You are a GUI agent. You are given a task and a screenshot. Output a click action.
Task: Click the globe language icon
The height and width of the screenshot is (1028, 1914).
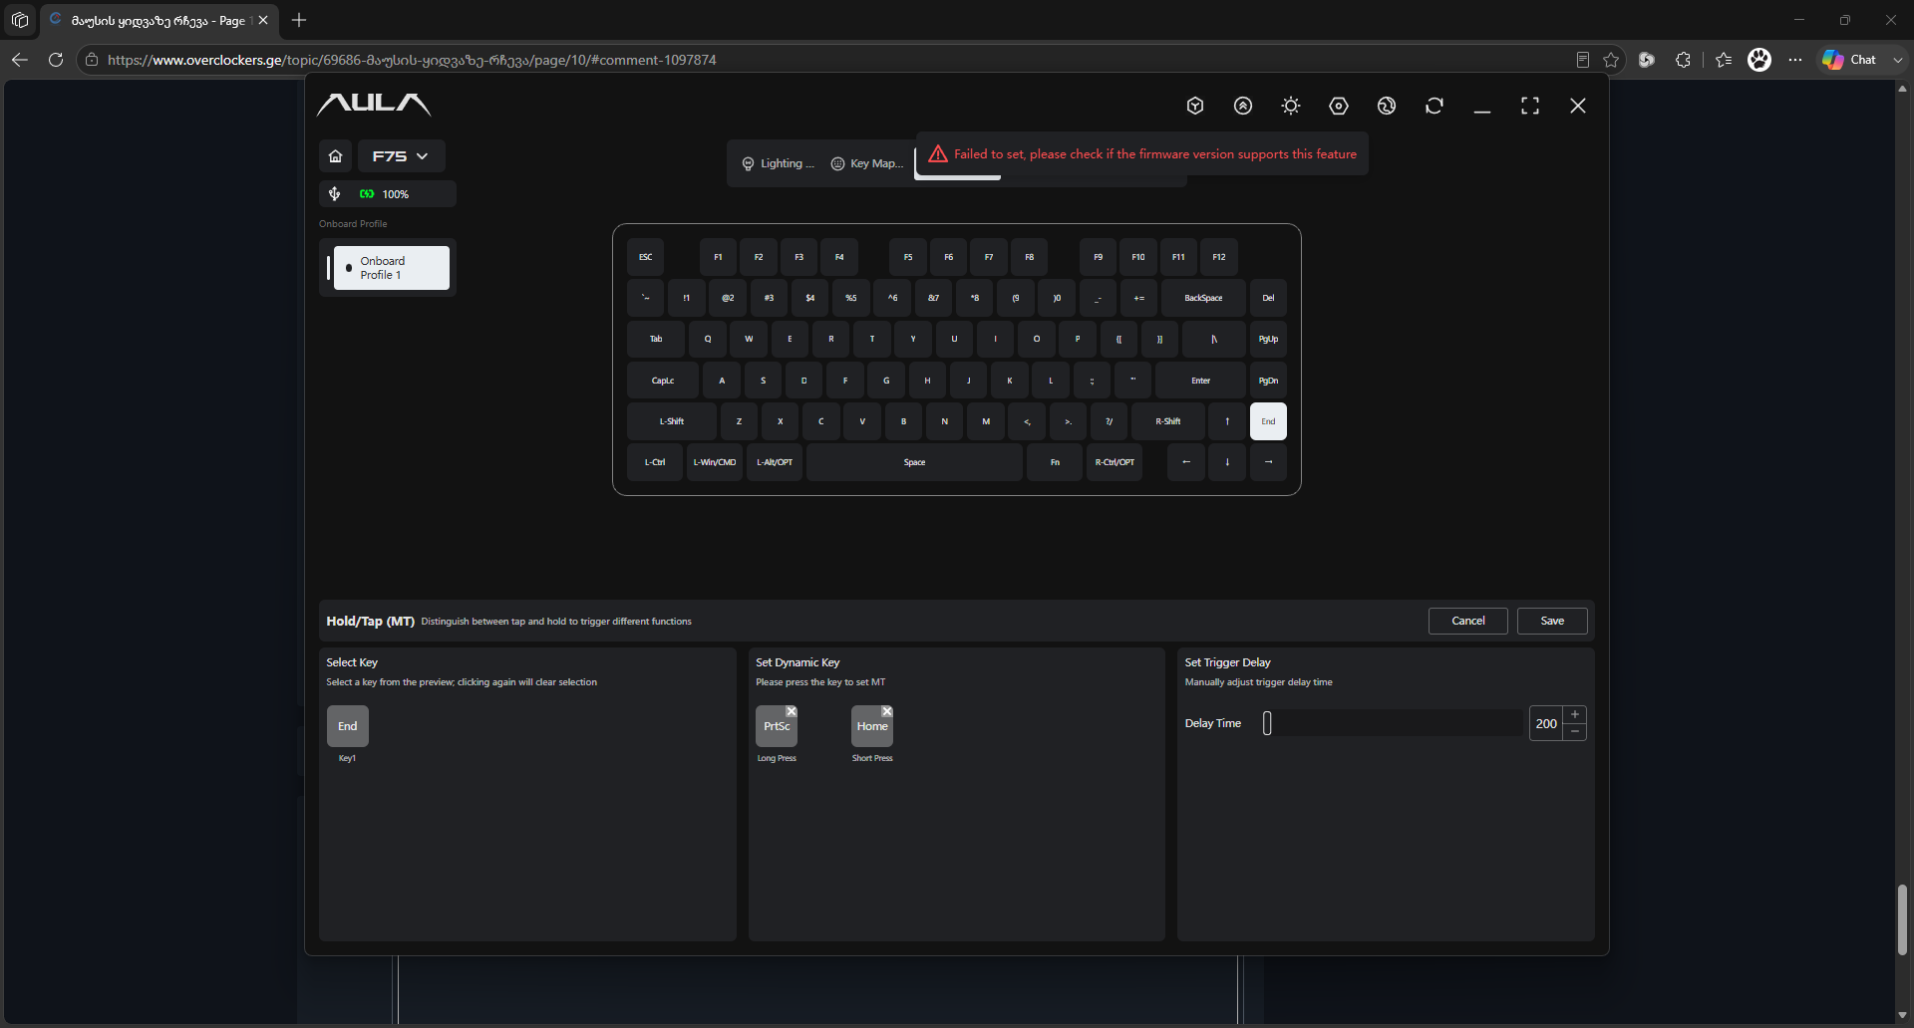[x=1387, y=106]
